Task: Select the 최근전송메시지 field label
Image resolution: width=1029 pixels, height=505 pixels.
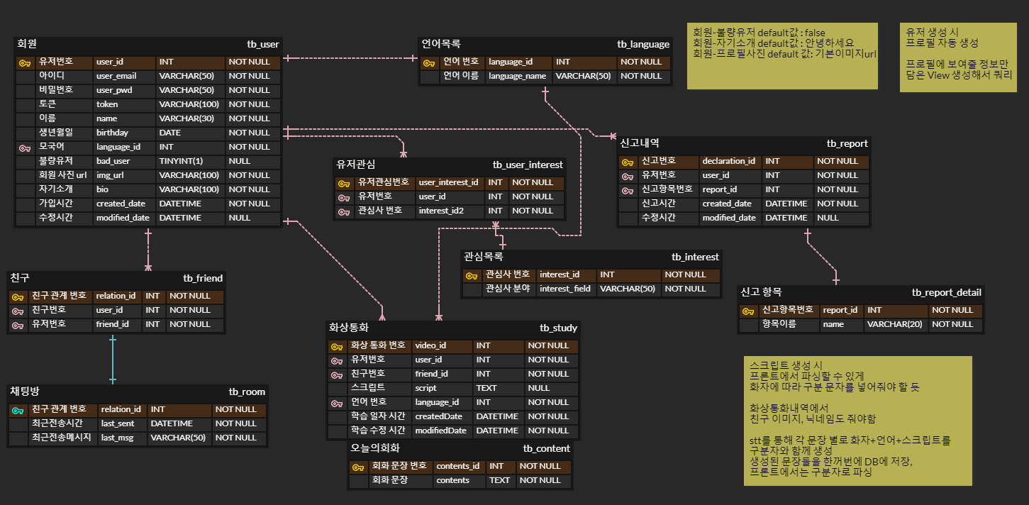Action: (62, 438)
